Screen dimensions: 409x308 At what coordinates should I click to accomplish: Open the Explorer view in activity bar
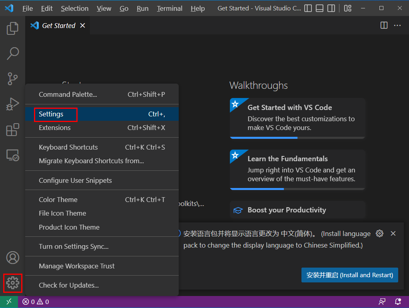tap(12, 28)
